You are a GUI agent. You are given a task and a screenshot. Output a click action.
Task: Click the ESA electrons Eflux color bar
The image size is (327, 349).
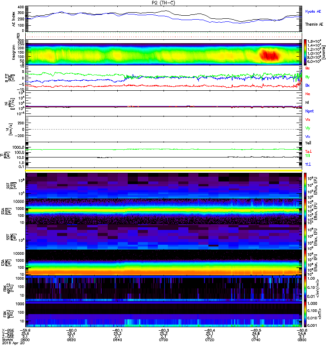(x=305, y=263)
